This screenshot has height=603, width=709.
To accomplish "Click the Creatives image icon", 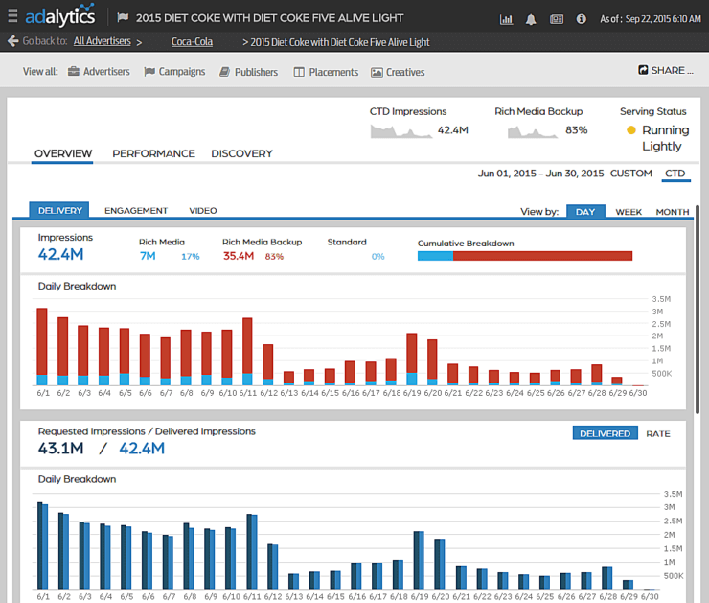I will click(x=377, y=72).
